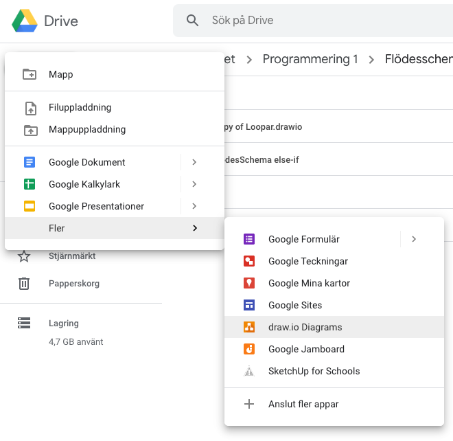Choose Mapp from the new menu
Image resolution: width=453 pixels, height=441 pixels.
pyautogui.click(x=115, y=74)
